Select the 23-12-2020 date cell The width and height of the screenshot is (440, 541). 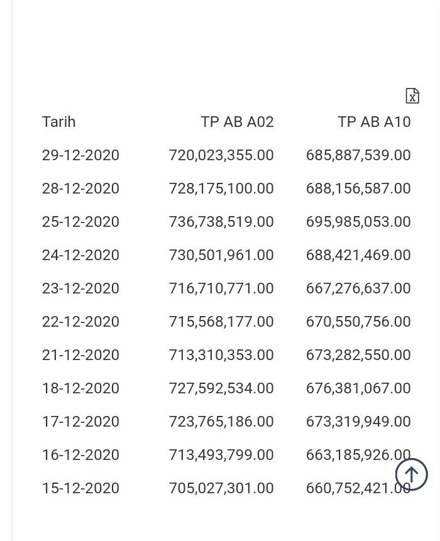click(80, 288)
